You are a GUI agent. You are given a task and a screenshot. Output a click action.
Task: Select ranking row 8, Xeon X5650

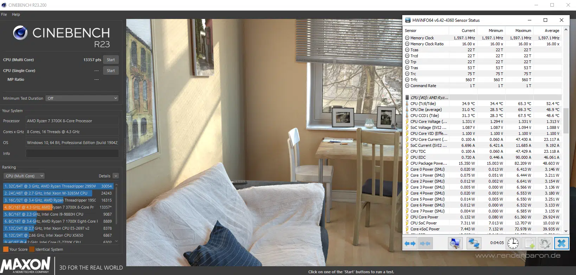coord(58,235)
